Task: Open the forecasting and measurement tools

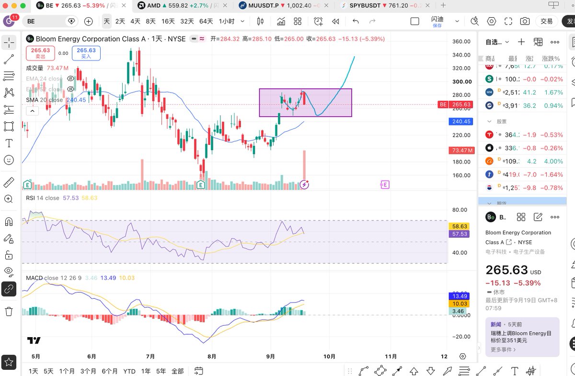Action: point(9,109)
